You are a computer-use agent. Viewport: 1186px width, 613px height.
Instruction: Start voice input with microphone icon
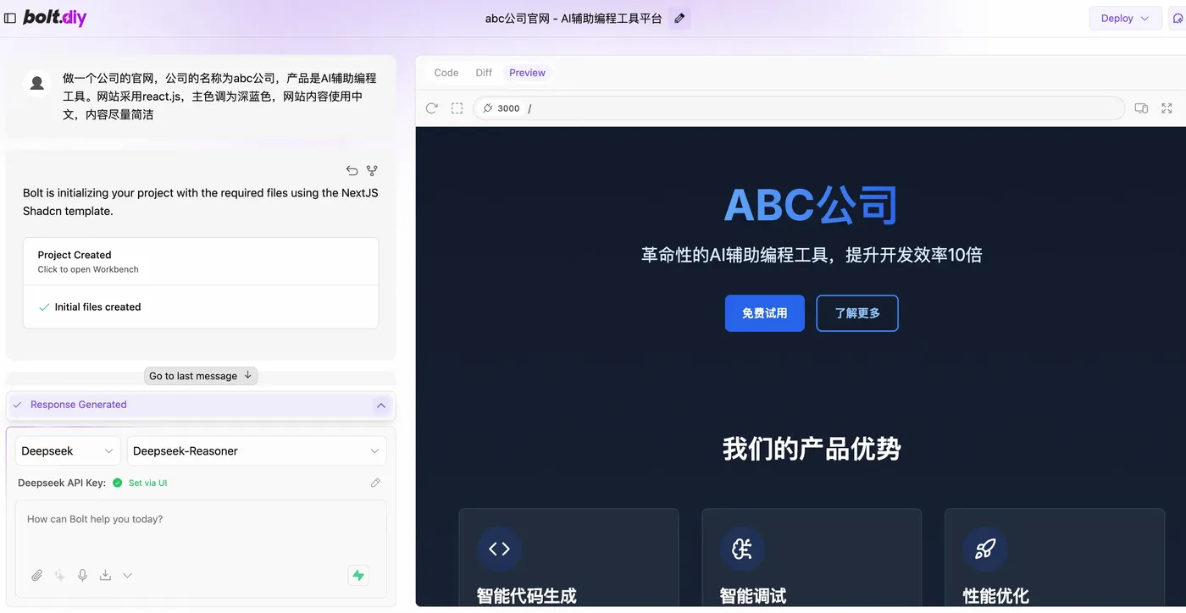tap(82, 576)
